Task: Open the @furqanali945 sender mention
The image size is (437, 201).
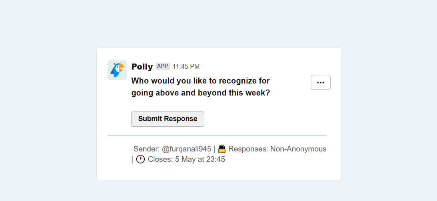Action: (186, 149)
